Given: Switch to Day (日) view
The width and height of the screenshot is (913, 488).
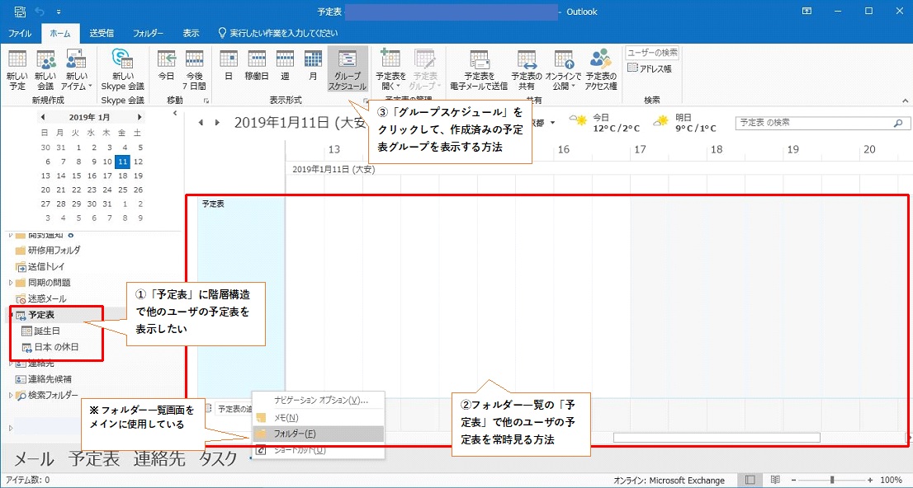Looking at the screenshot, I should tap(228, 66).
